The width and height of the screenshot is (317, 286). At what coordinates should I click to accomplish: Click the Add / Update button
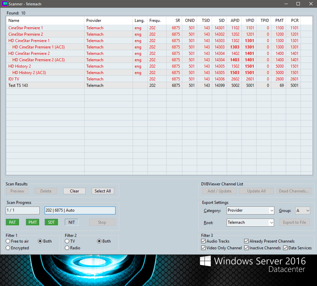coord(219,191)
